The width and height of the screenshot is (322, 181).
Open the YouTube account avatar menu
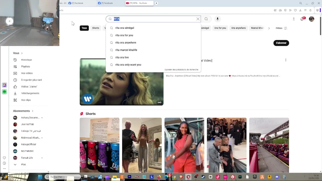pyautogui.click(x=312, y=19)
